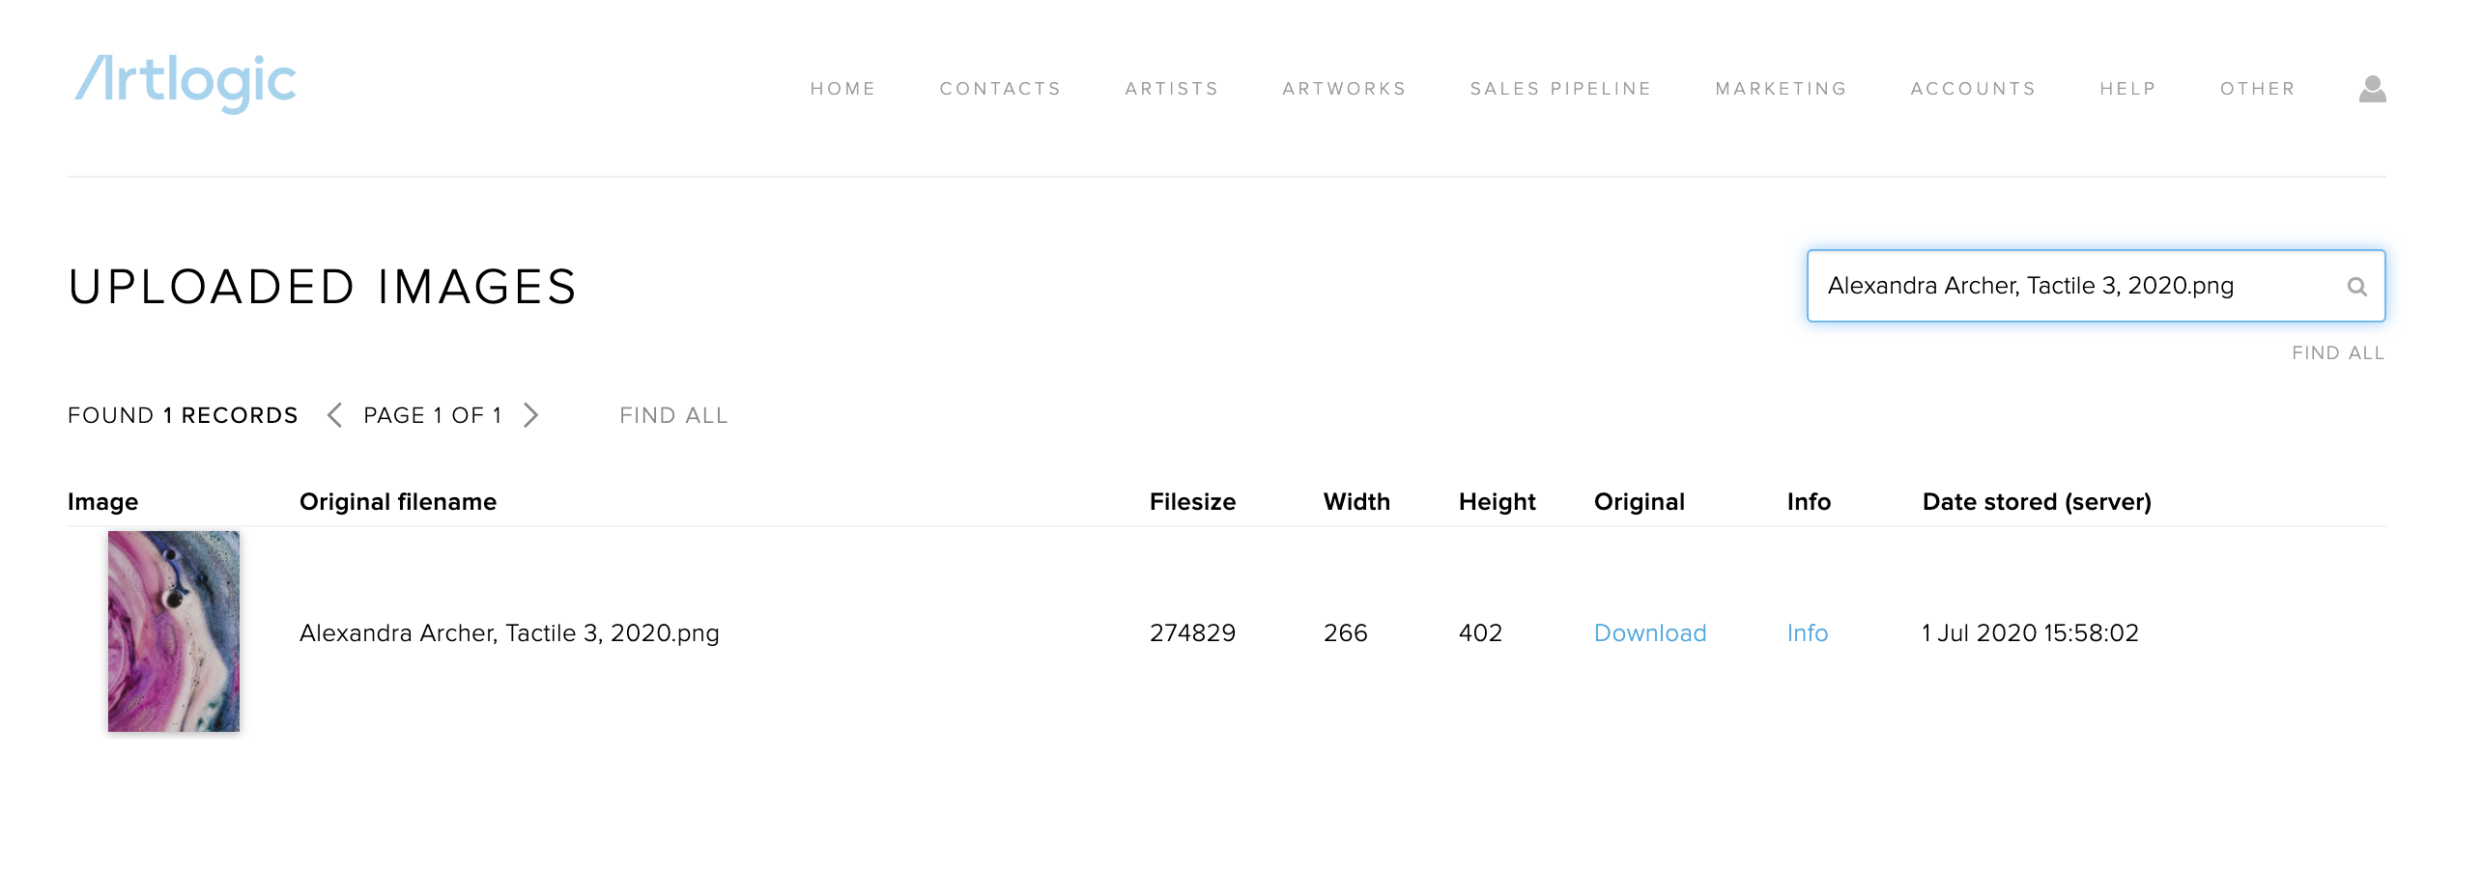The height and width of the screenshot is (869, 2483).
Task: Open the Other menu
Action: (2257, 89)
